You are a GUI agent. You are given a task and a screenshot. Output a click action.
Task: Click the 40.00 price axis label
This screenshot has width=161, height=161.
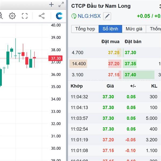56,25
